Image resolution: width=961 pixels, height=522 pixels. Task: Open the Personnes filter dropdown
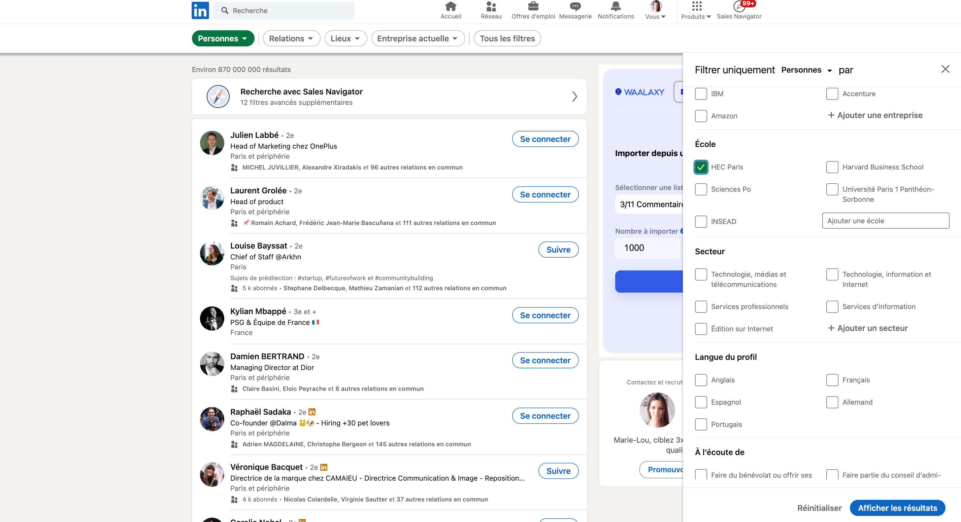(223, 38)
